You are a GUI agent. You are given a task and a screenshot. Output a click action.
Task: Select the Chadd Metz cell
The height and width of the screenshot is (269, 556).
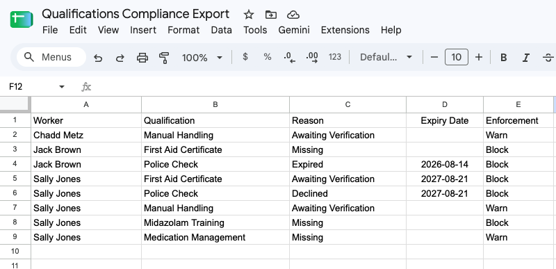[86, 135]
